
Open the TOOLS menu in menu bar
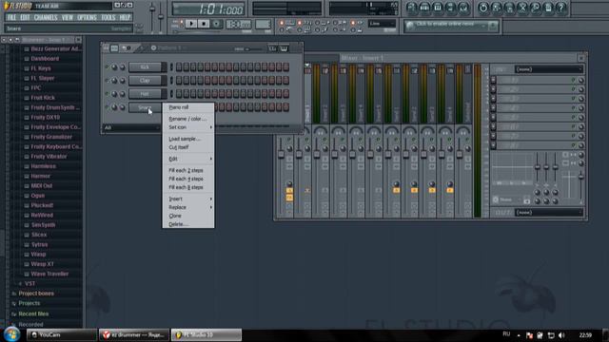(108, 18)
